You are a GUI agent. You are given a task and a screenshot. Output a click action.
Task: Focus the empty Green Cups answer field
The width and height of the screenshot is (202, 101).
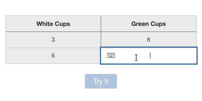[149, 56]
